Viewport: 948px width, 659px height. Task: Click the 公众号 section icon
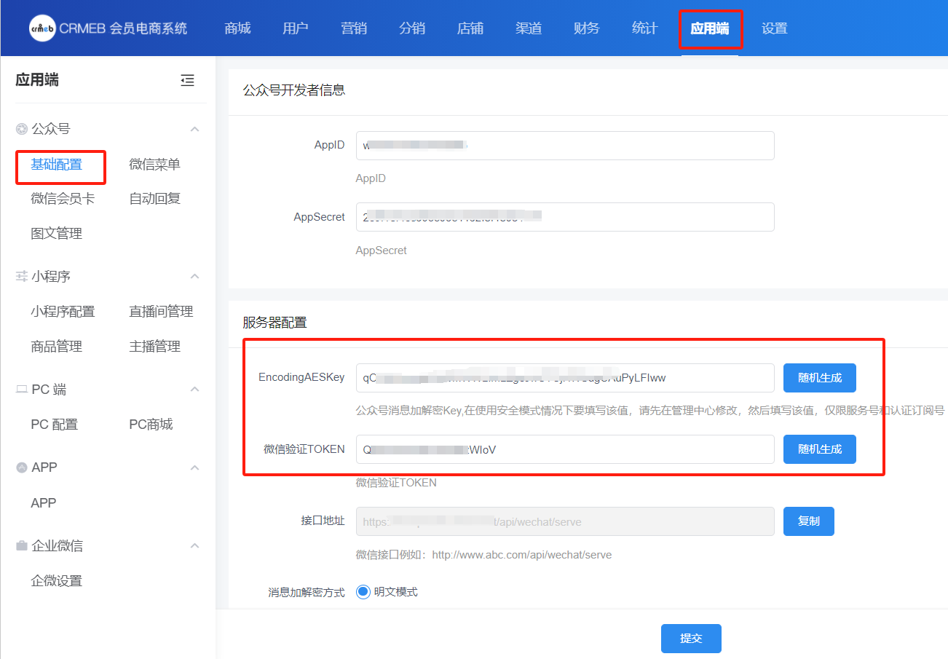click(22, 129)
